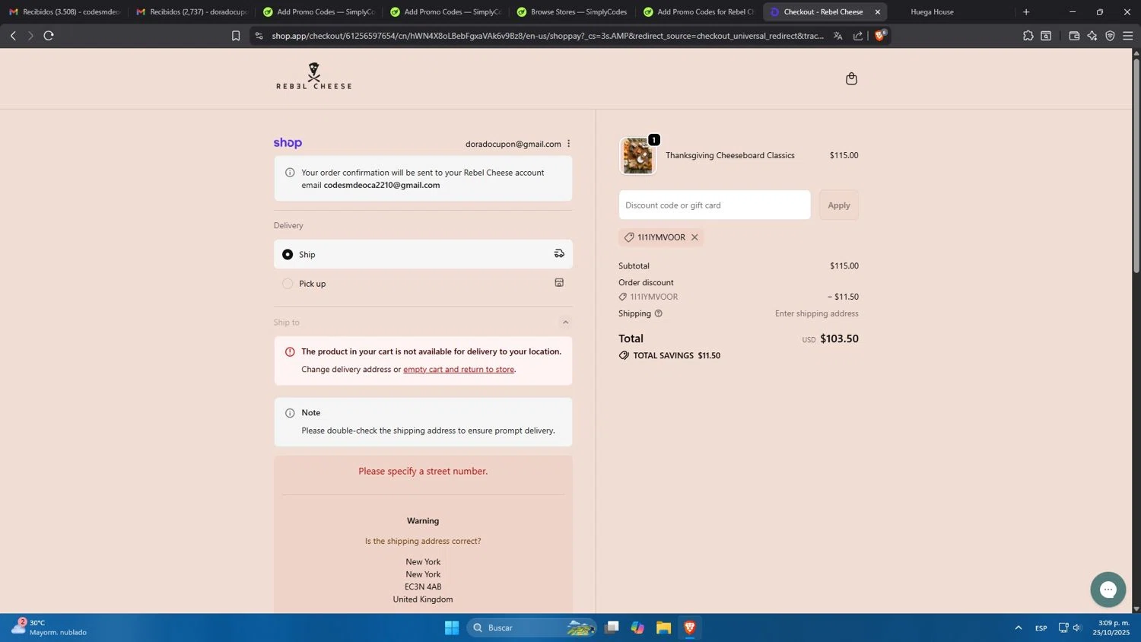Open the volume control tray icon
Screen dimensions: 1141x642
pyautogui.click(x=1077, y=628)
